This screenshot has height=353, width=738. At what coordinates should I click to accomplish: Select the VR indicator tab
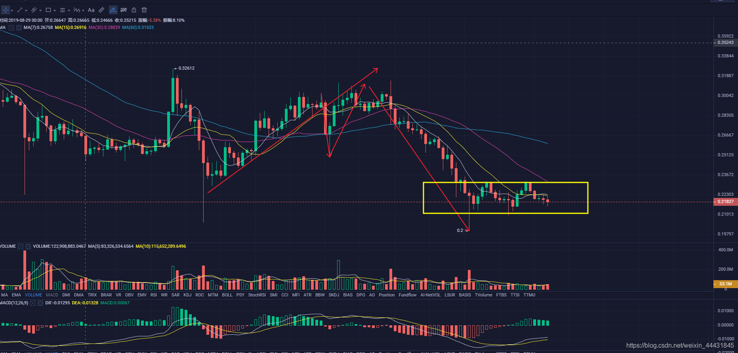coord(118,295)
